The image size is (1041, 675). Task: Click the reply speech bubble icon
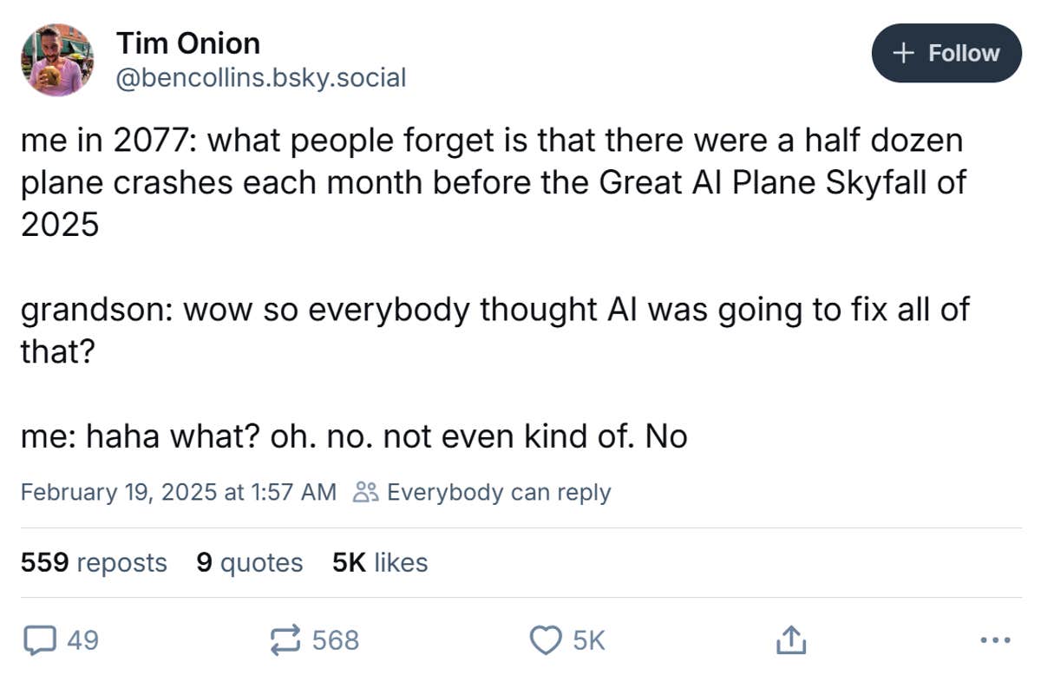[36, 640]
